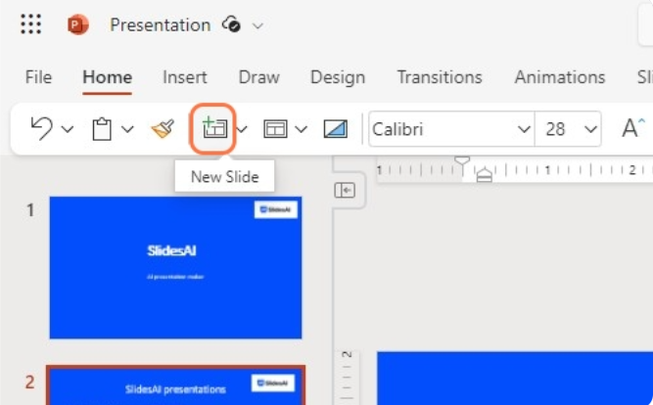Click the slide background reset icon
Screen dimensions: 653x405
tap(335, 128)
